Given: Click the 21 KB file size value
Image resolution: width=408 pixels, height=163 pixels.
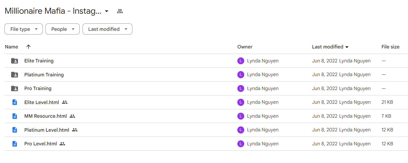Looking at the screenshot, I should pos(387,102).
